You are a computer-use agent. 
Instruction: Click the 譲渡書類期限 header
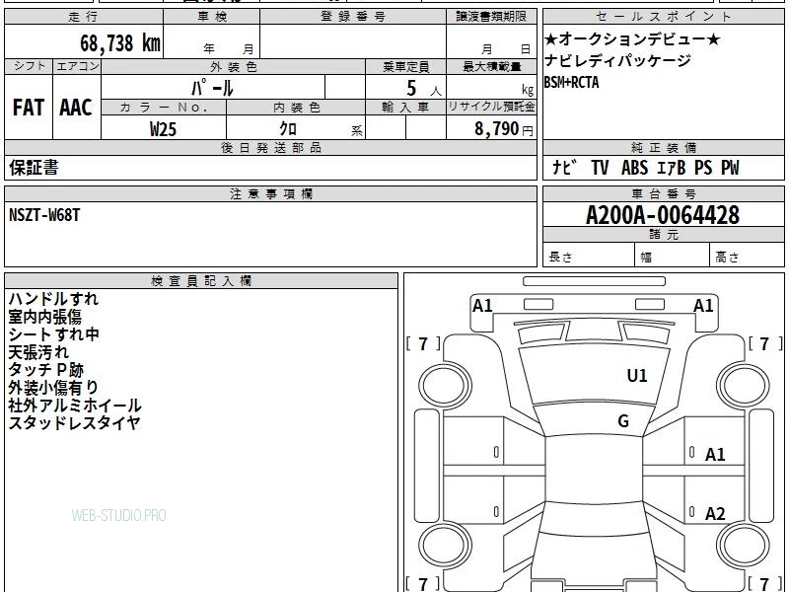tap(491, 17)
